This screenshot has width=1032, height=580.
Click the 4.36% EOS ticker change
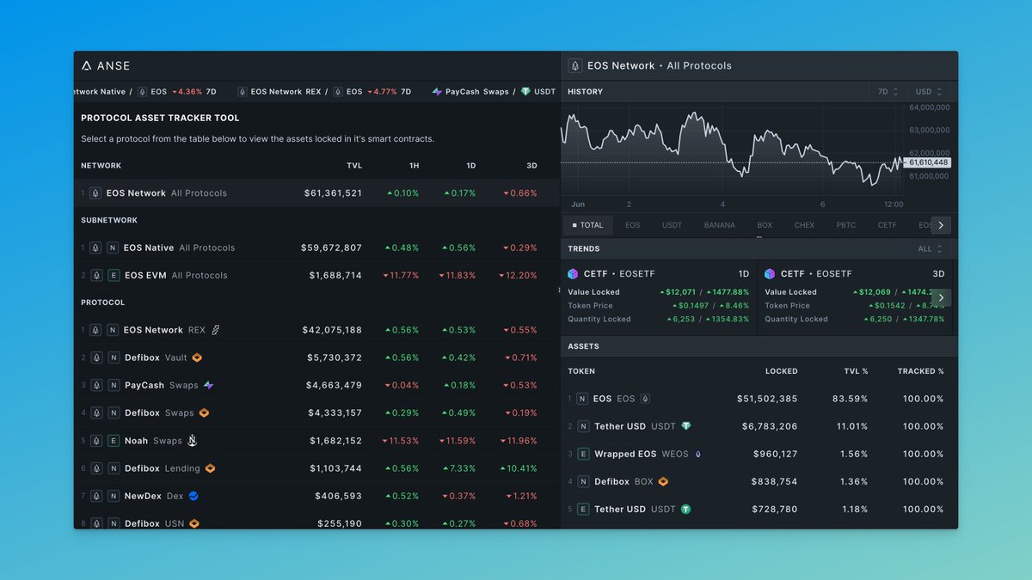pos(187,92)
